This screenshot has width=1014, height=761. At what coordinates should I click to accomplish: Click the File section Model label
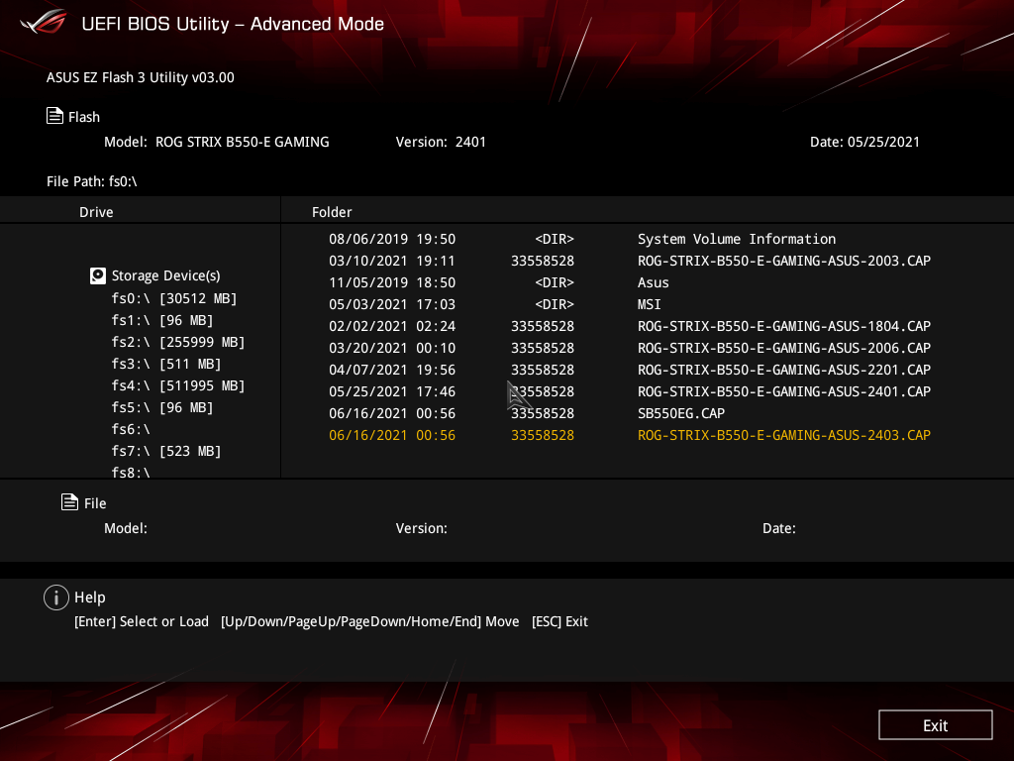click(x=126, y=528)
